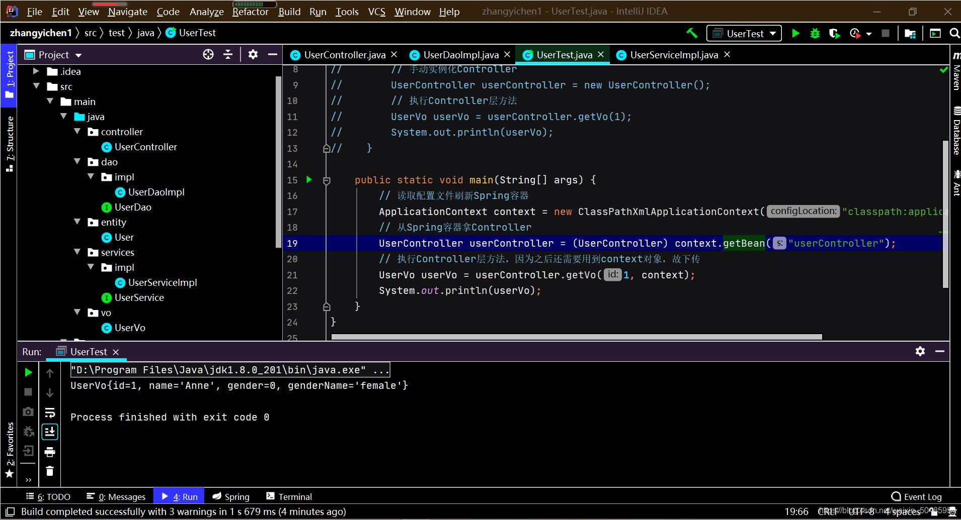Viewport: 961px width, 520px height.
Task: Toggle the Maven tool window
Action: pos(955,71)
